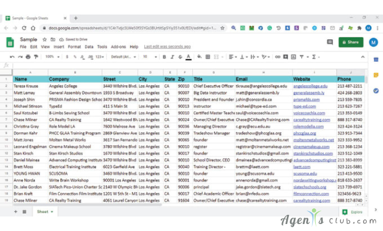Click the formula bar input

pos(190,66)
